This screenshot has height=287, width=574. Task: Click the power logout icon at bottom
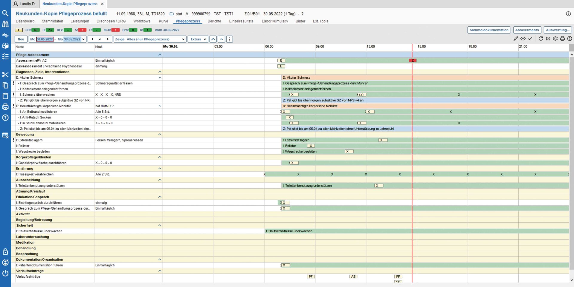pyautogui.click(x=5, y=273)
